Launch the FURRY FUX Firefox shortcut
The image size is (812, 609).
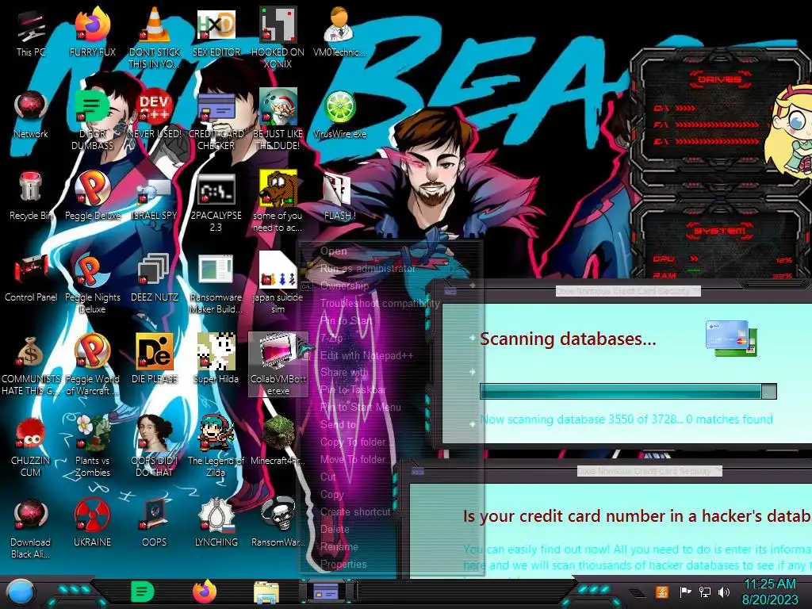(92, 32)
